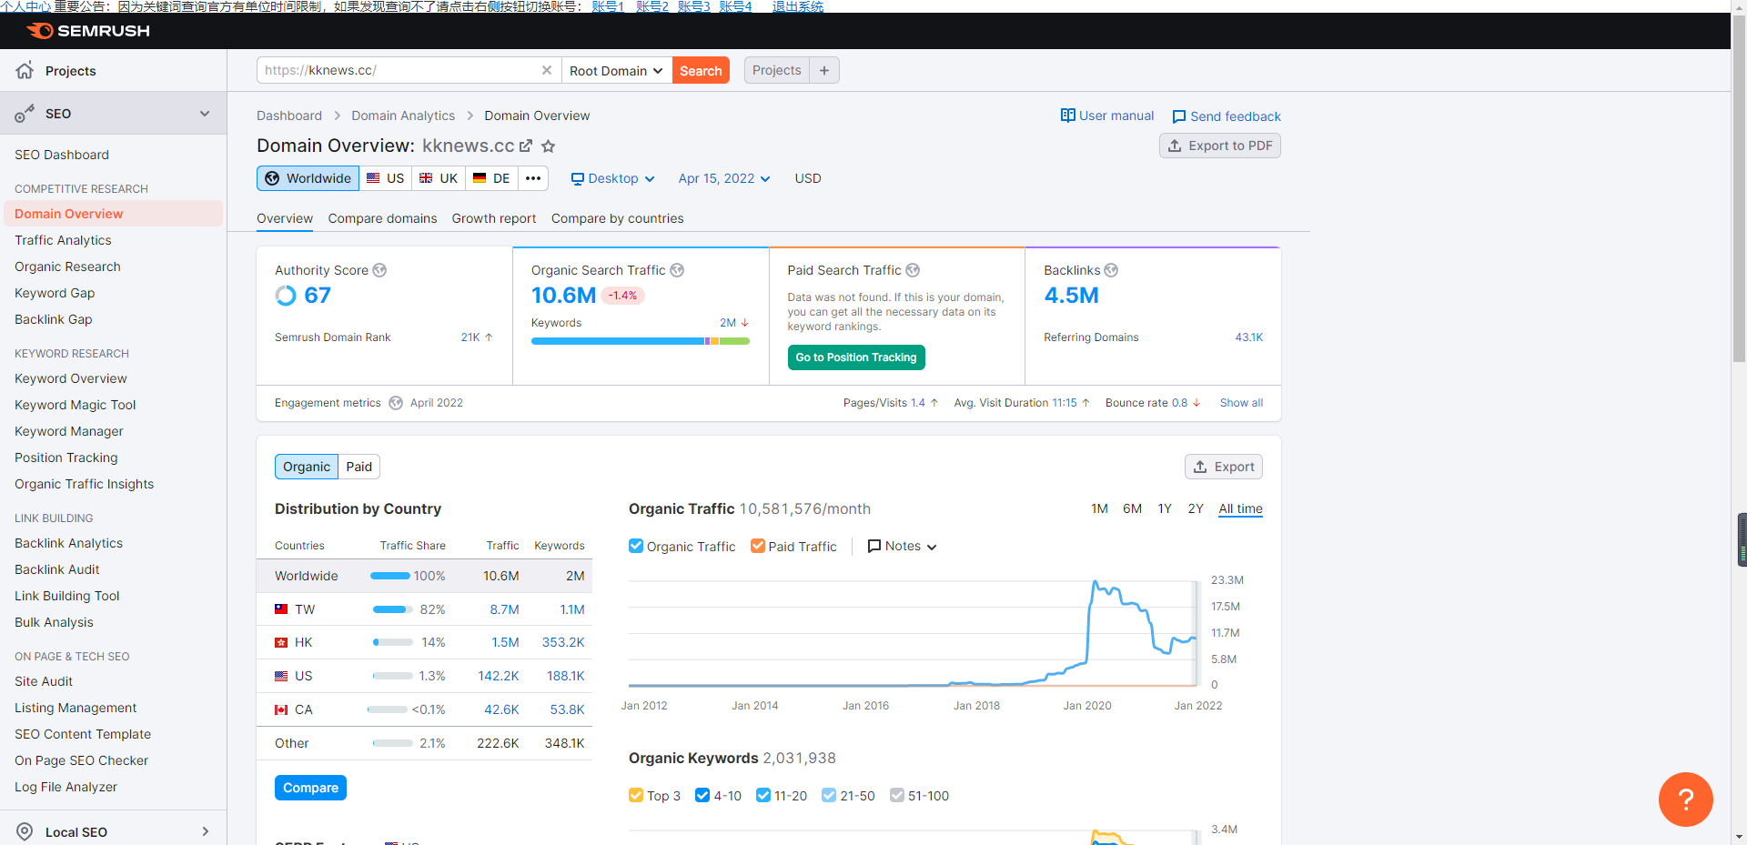This screenshot has width=1747, height=845.
Task: Select the 1M time range
Action: click(x=1099, y=508)
